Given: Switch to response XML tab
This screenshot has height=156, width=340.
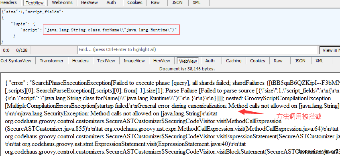Looking at the screenshot, I should coord(320,61).
